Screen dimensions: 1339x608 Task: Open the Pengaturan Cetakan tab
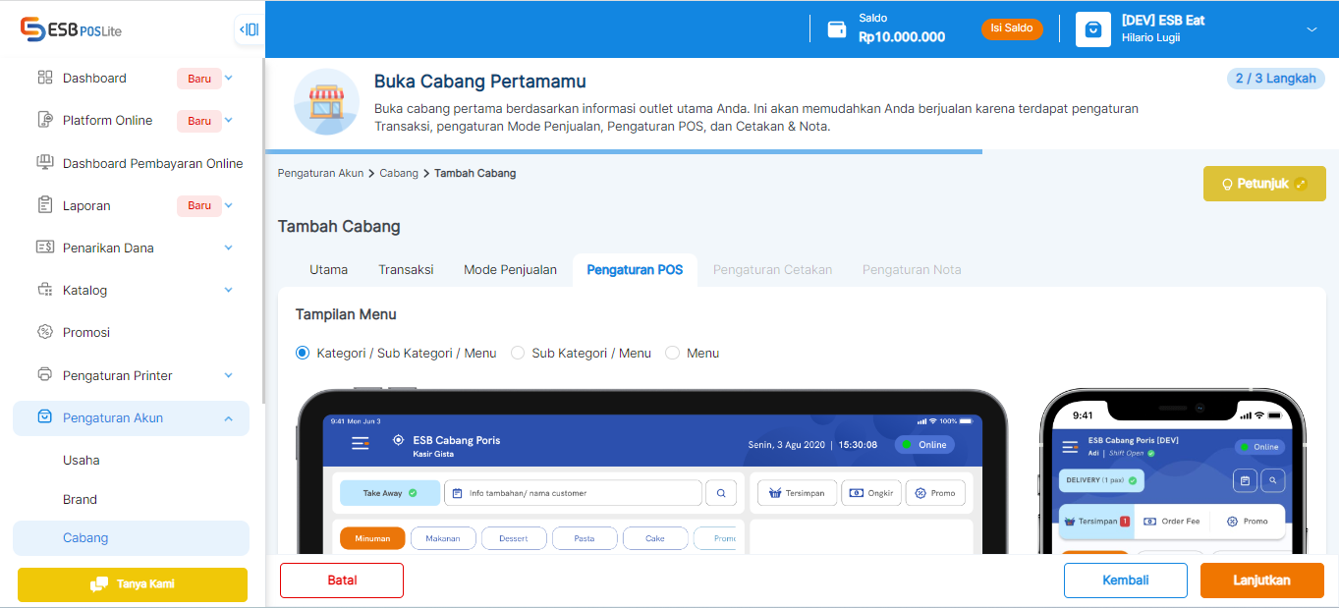tap(772, 269)
